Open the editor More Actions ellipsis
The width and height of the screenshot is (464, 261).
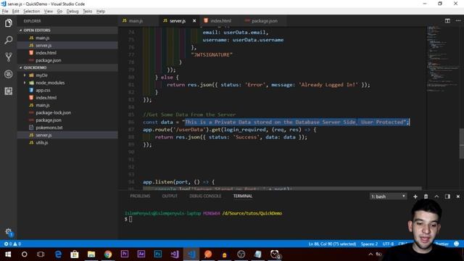click(458, 21)
